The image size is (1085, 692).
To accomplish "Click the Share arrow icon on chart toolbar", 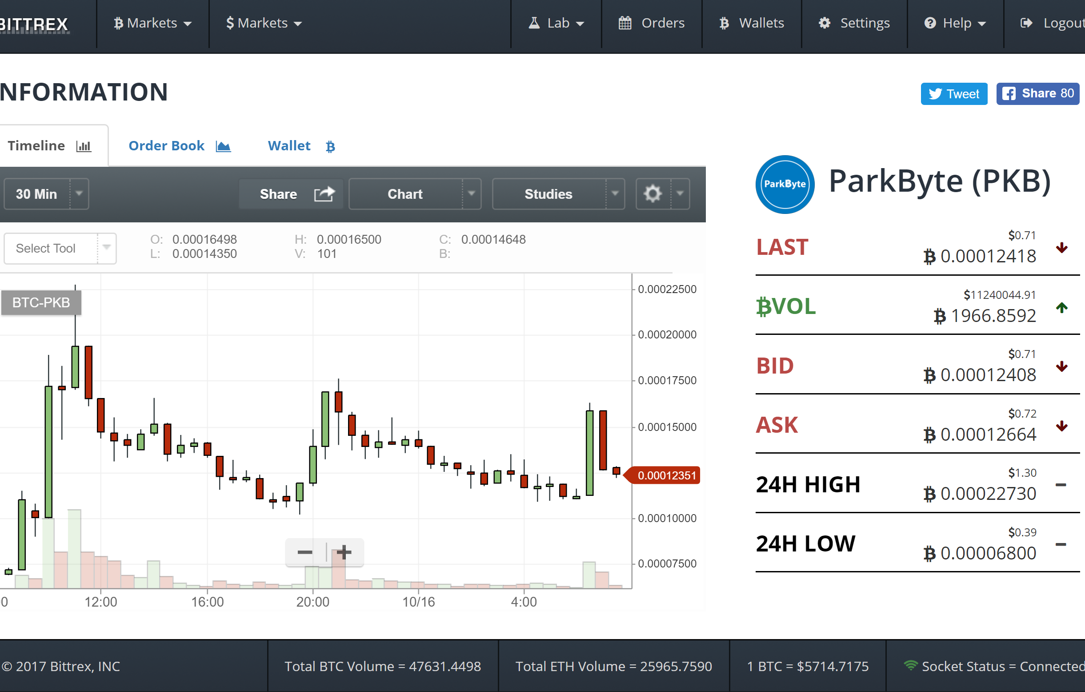I will click(x=324, y=194).
